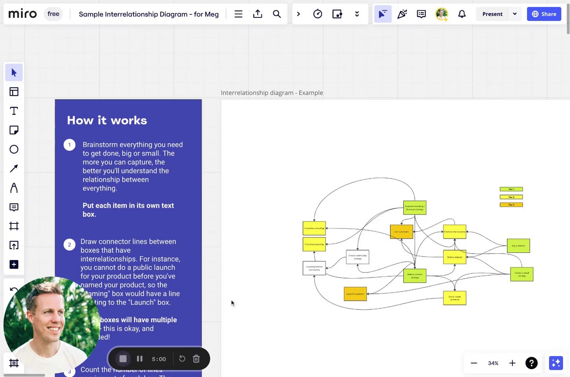Click the reactions party popper icon
The width and height of the screenshot is (570, 377).
point(402,14)
